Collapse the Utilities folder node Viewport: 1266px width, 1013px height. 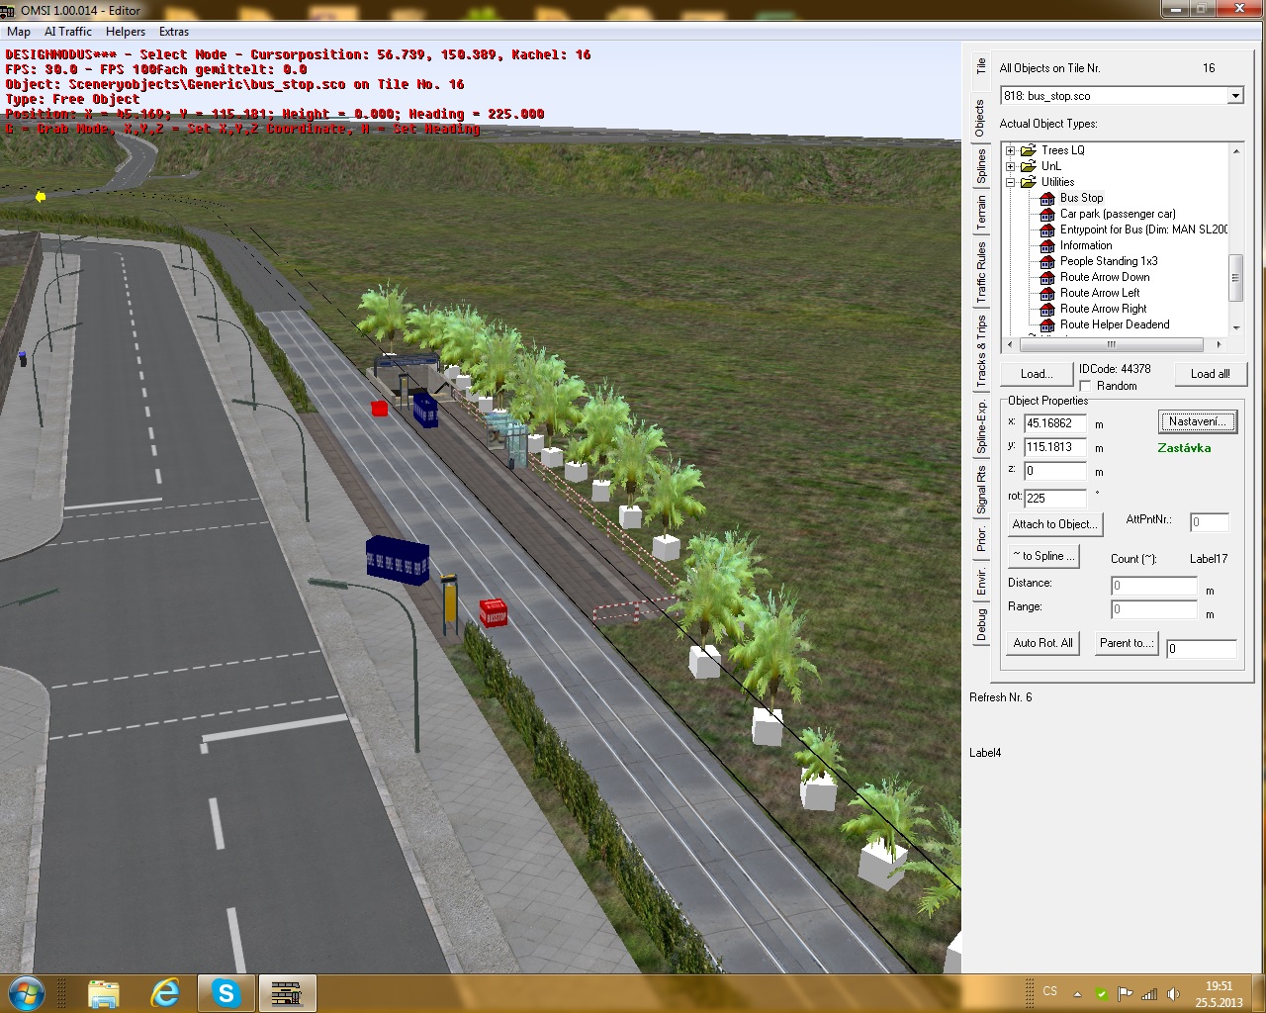pyautogui.click(x=1010, y=182)
